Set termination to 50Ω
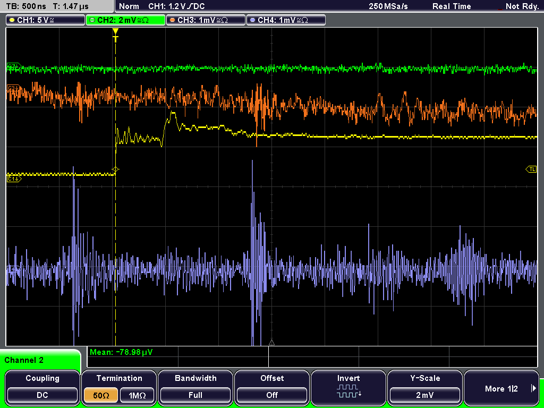 [x=101, y=395]
